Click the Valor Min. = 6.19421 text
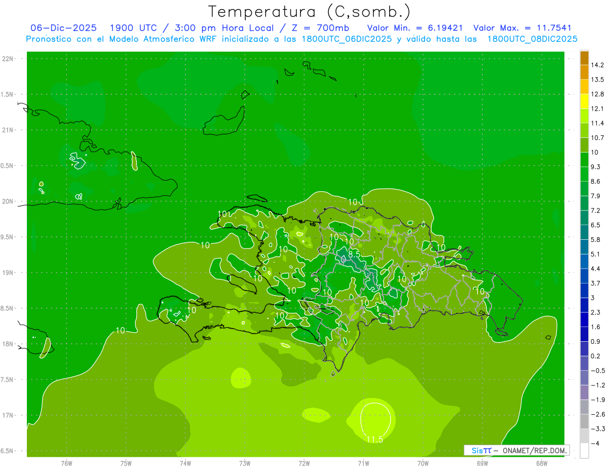 pos(414,28)
